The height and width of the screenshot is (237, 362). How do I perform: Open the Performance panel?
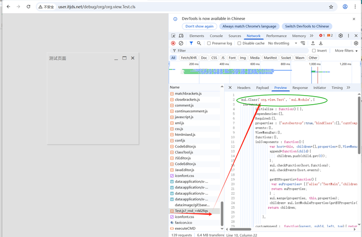[276, 36]
